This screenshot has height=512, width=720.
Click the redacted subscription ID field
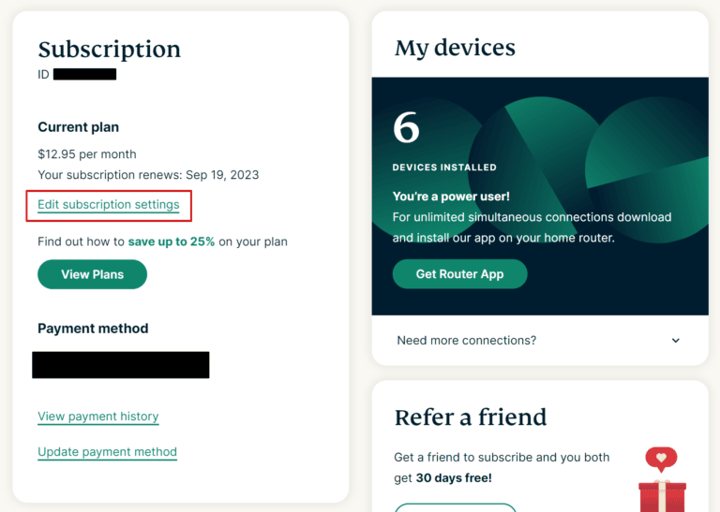[x=84, y=74]
